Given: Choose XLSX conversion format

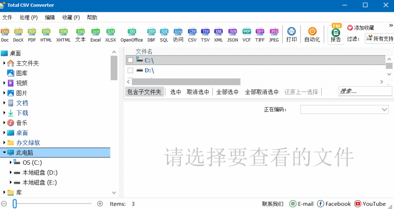Looking at the screenshot, I should point(110,35).
